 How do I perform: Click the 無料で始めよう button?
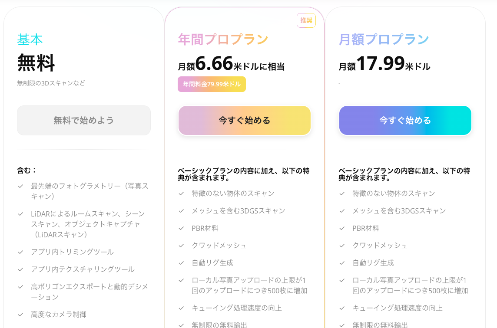84,120
